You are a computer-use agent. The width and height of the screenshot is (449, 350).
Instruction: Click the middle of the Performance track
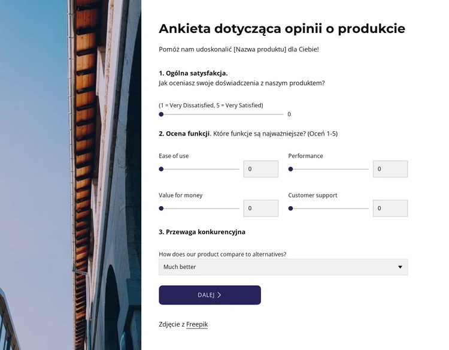(329, 169)
